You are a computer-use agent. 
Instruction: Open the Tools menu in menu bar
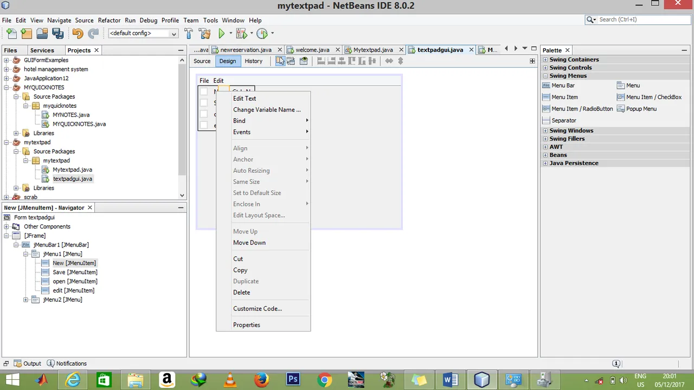(210, 20)
